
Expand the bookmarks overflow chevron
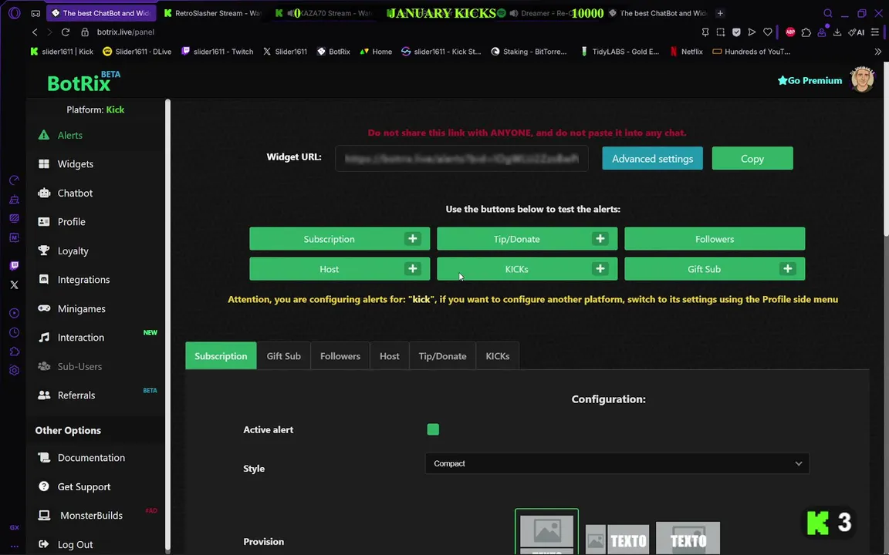[x=877, y=52]
